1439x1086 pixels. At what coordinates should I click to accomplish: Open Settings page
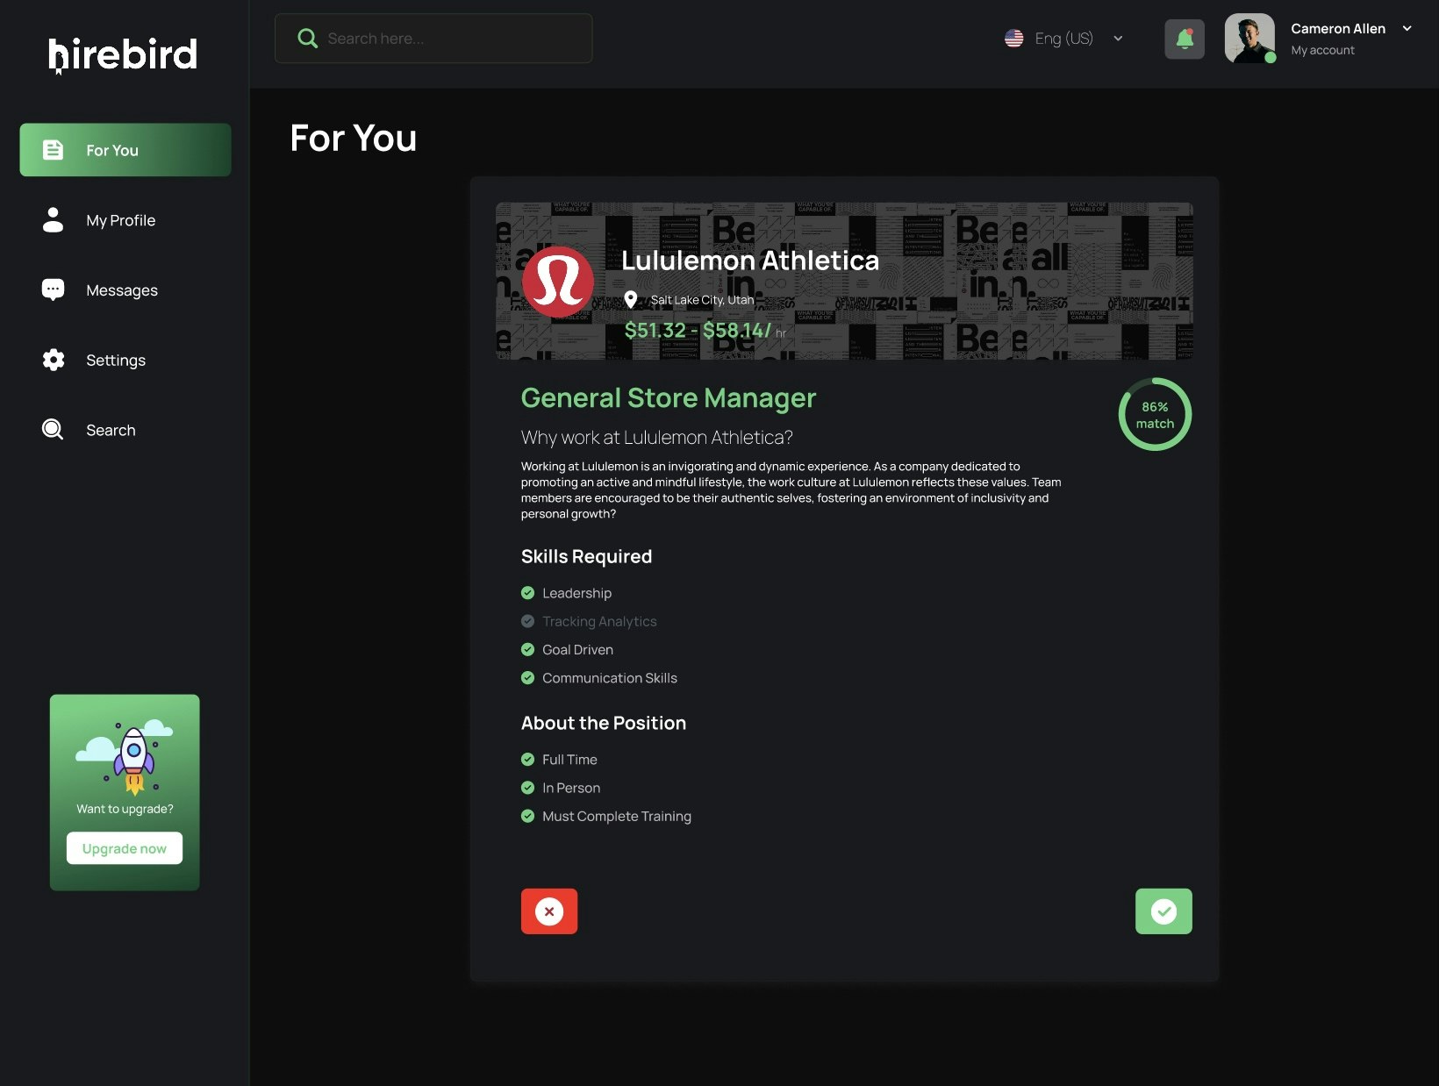point(116,360)
